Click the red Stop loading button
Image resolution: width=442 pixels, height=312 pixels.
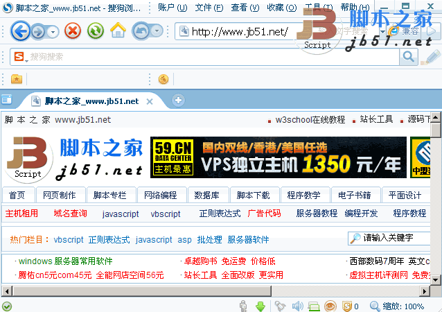coord(73,31)
